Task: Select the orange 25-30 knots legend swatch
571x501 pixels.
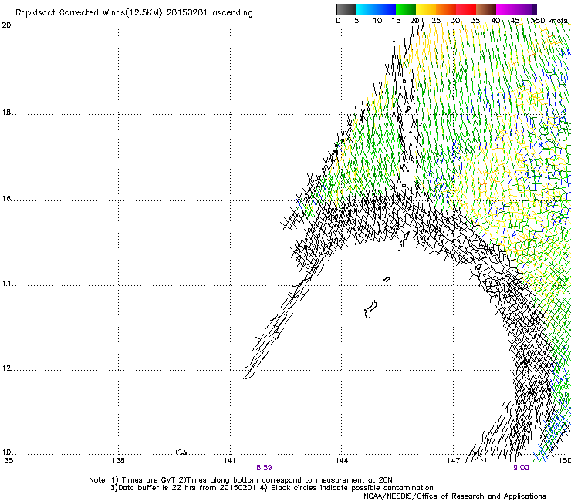Action: (446, 9)
